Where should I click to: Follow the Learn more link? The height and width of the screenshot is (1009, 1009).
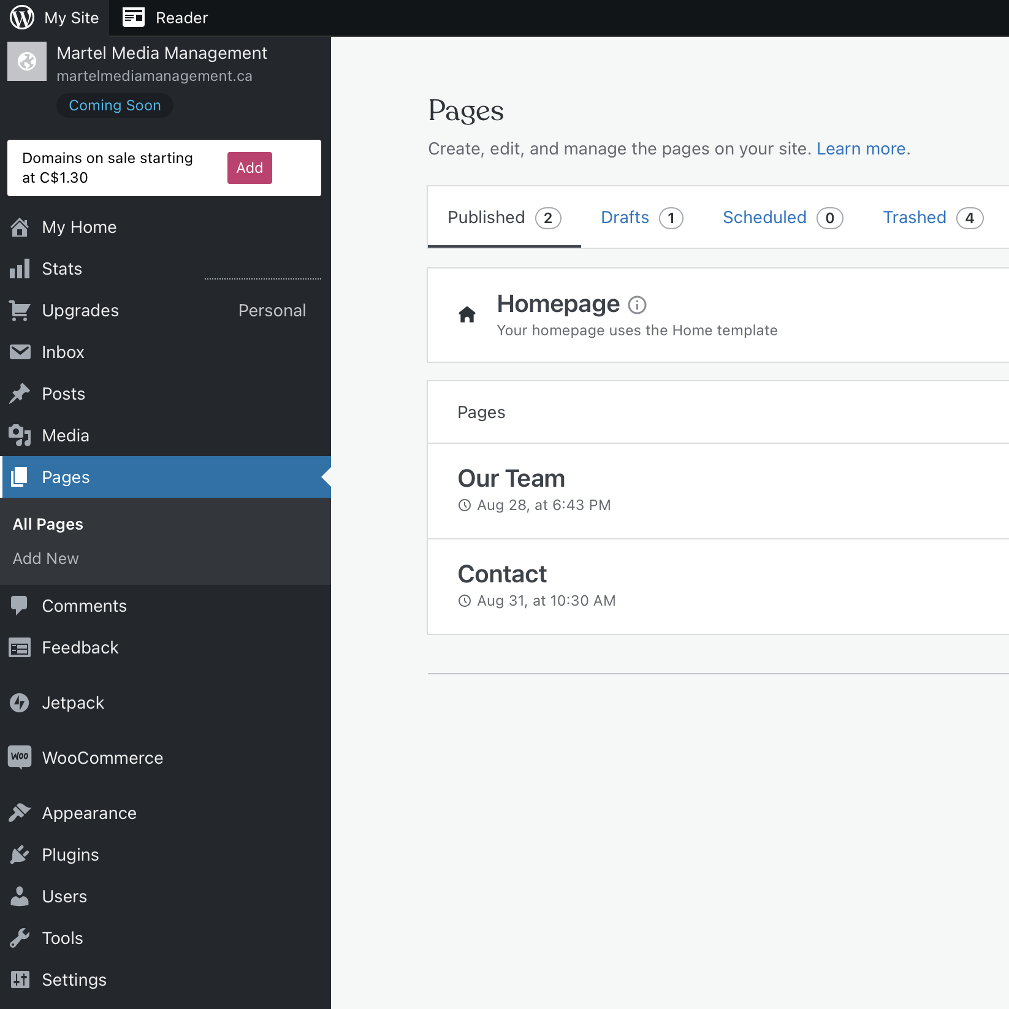coord(861,149)
